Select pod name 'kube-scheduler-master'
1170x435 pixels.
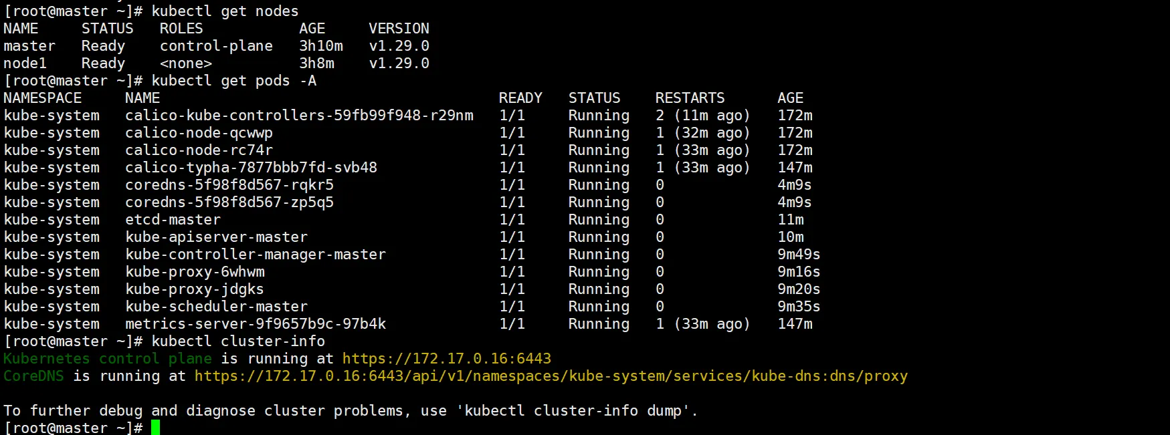216,307
